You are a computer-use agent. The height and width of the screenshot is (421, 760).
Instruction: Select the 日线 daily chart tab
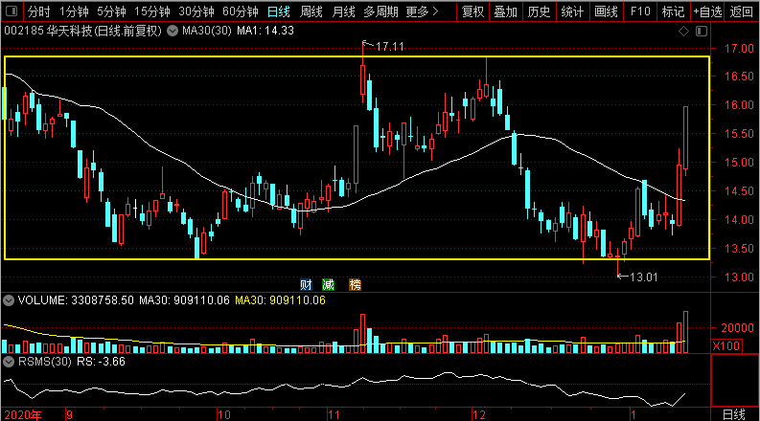coord(279,11)
